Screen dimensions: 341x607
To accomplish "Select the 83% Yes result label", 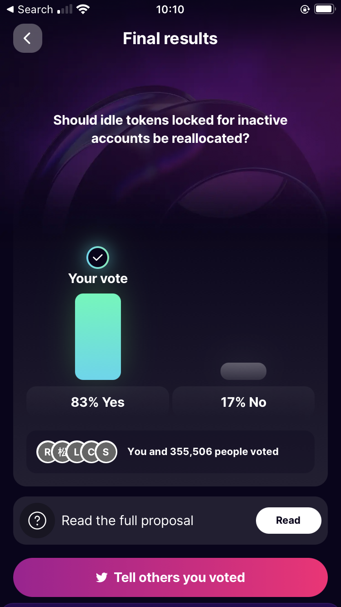I will click(x=98, y=402).
